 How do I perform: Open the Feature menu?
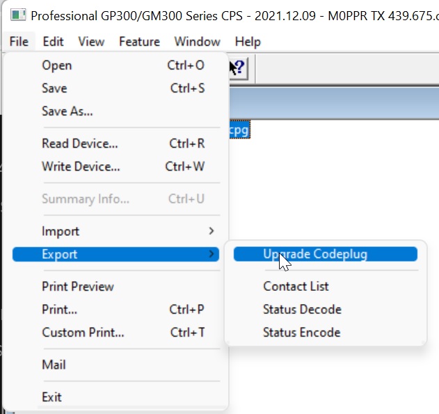tap(139, 42)
